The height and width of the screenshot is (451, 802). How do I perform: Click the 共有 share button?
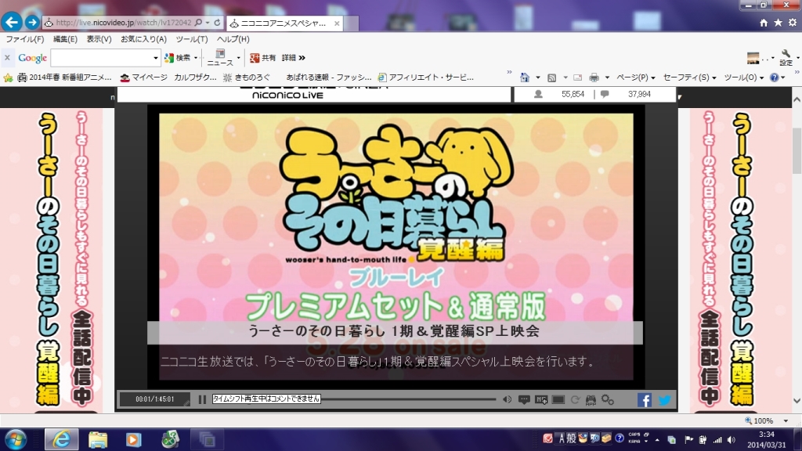coord(262,58)
